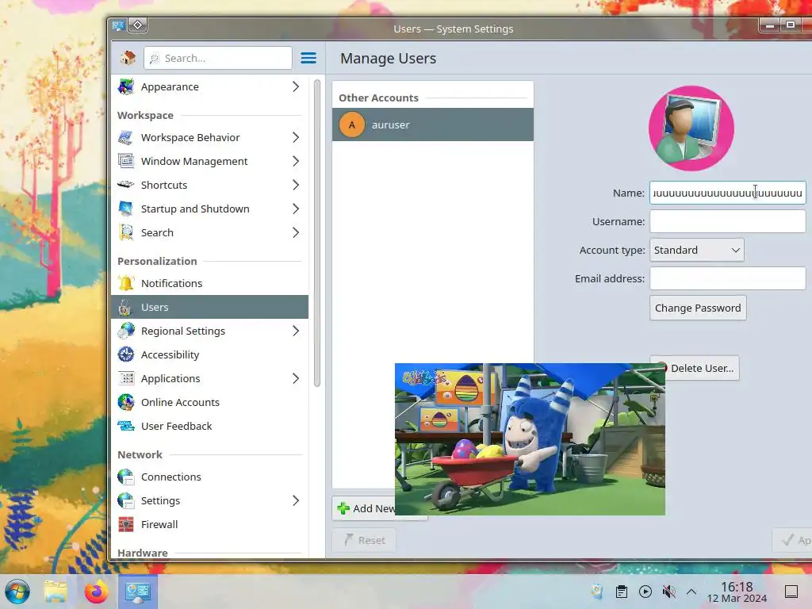Click the Add New user button
Screen dimensions: 812x609
coord(364,508)
